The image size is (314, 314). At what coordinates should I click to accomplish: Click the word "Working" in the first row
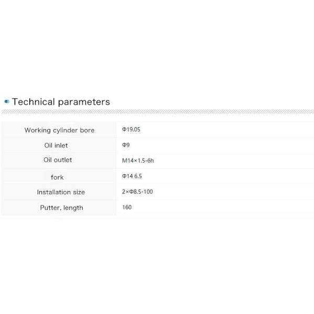pyautogui.click(x=38, y=130)
